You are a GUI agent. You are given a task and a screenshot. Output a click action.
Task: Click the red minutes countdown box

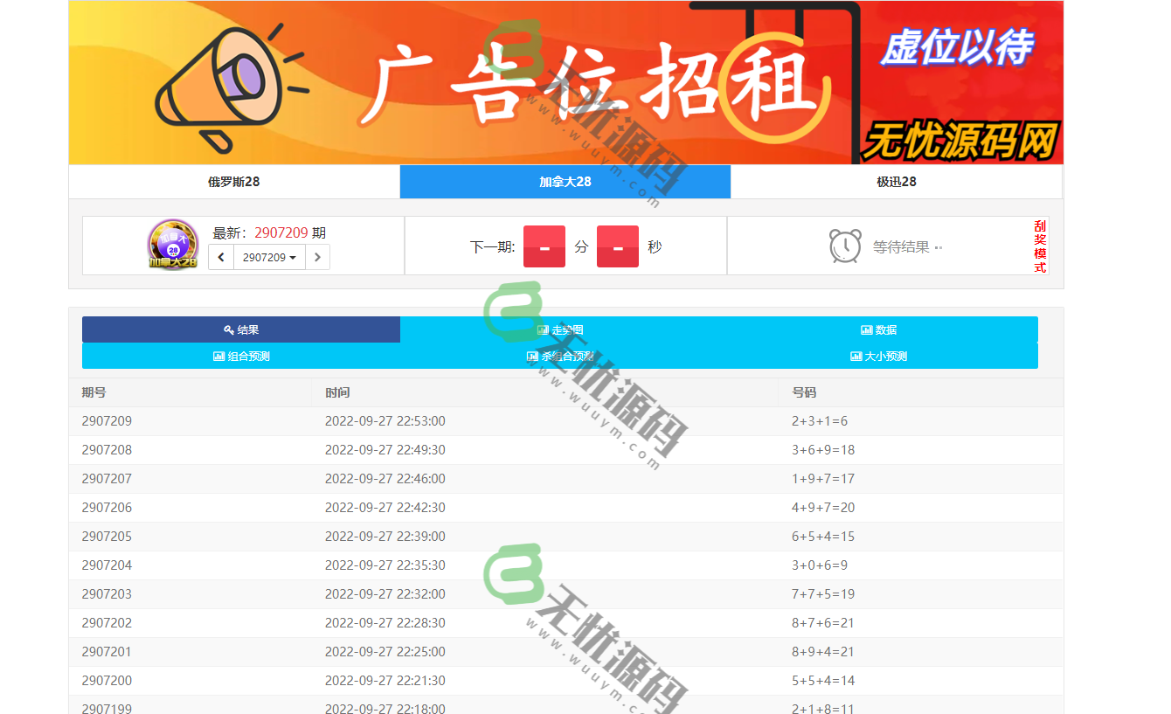pos(544,246)
